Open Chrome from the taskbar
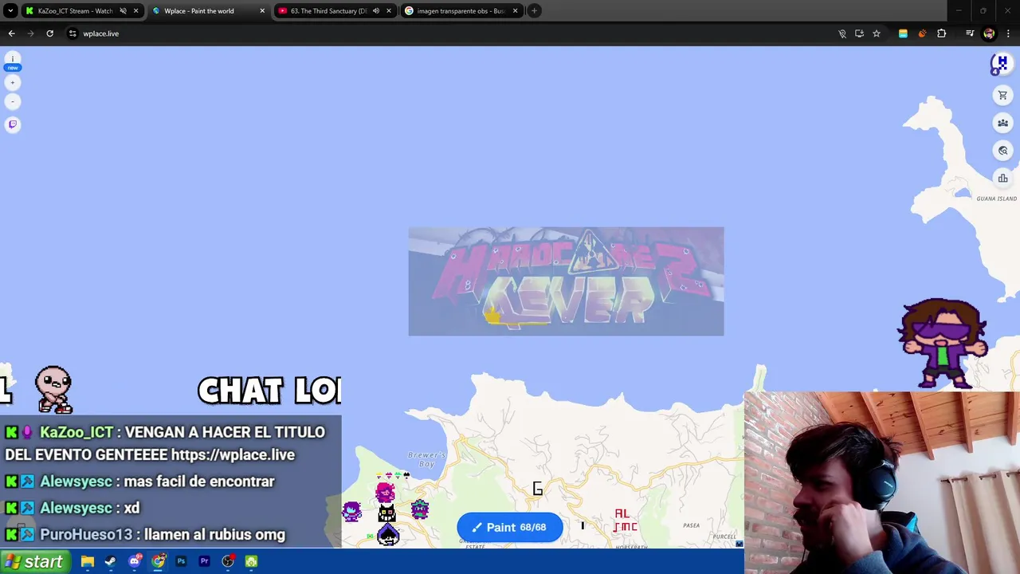Viewport: 1020px width, 574px height. 158,562
